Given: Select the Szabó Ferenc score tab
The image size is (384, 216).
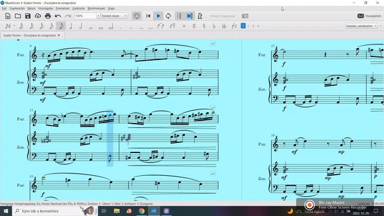Looking at the screenshot, I should [29, 35].
